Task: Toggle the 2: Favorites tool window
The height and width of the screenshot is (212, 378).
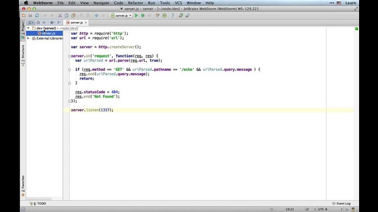Action: tap(23, 185)
